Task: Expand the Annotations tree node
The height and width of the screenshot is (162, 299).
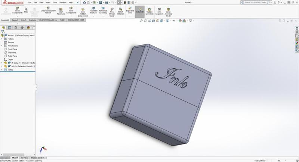Action: pyautogui.click(x=2, y=46)
